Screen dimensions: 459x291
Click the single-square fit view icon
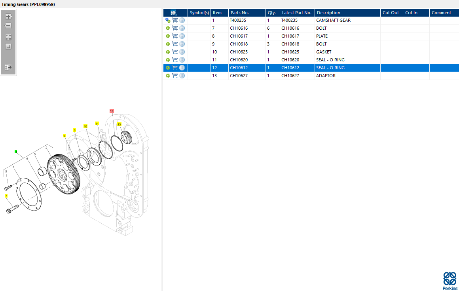click(x=8, y=46)
